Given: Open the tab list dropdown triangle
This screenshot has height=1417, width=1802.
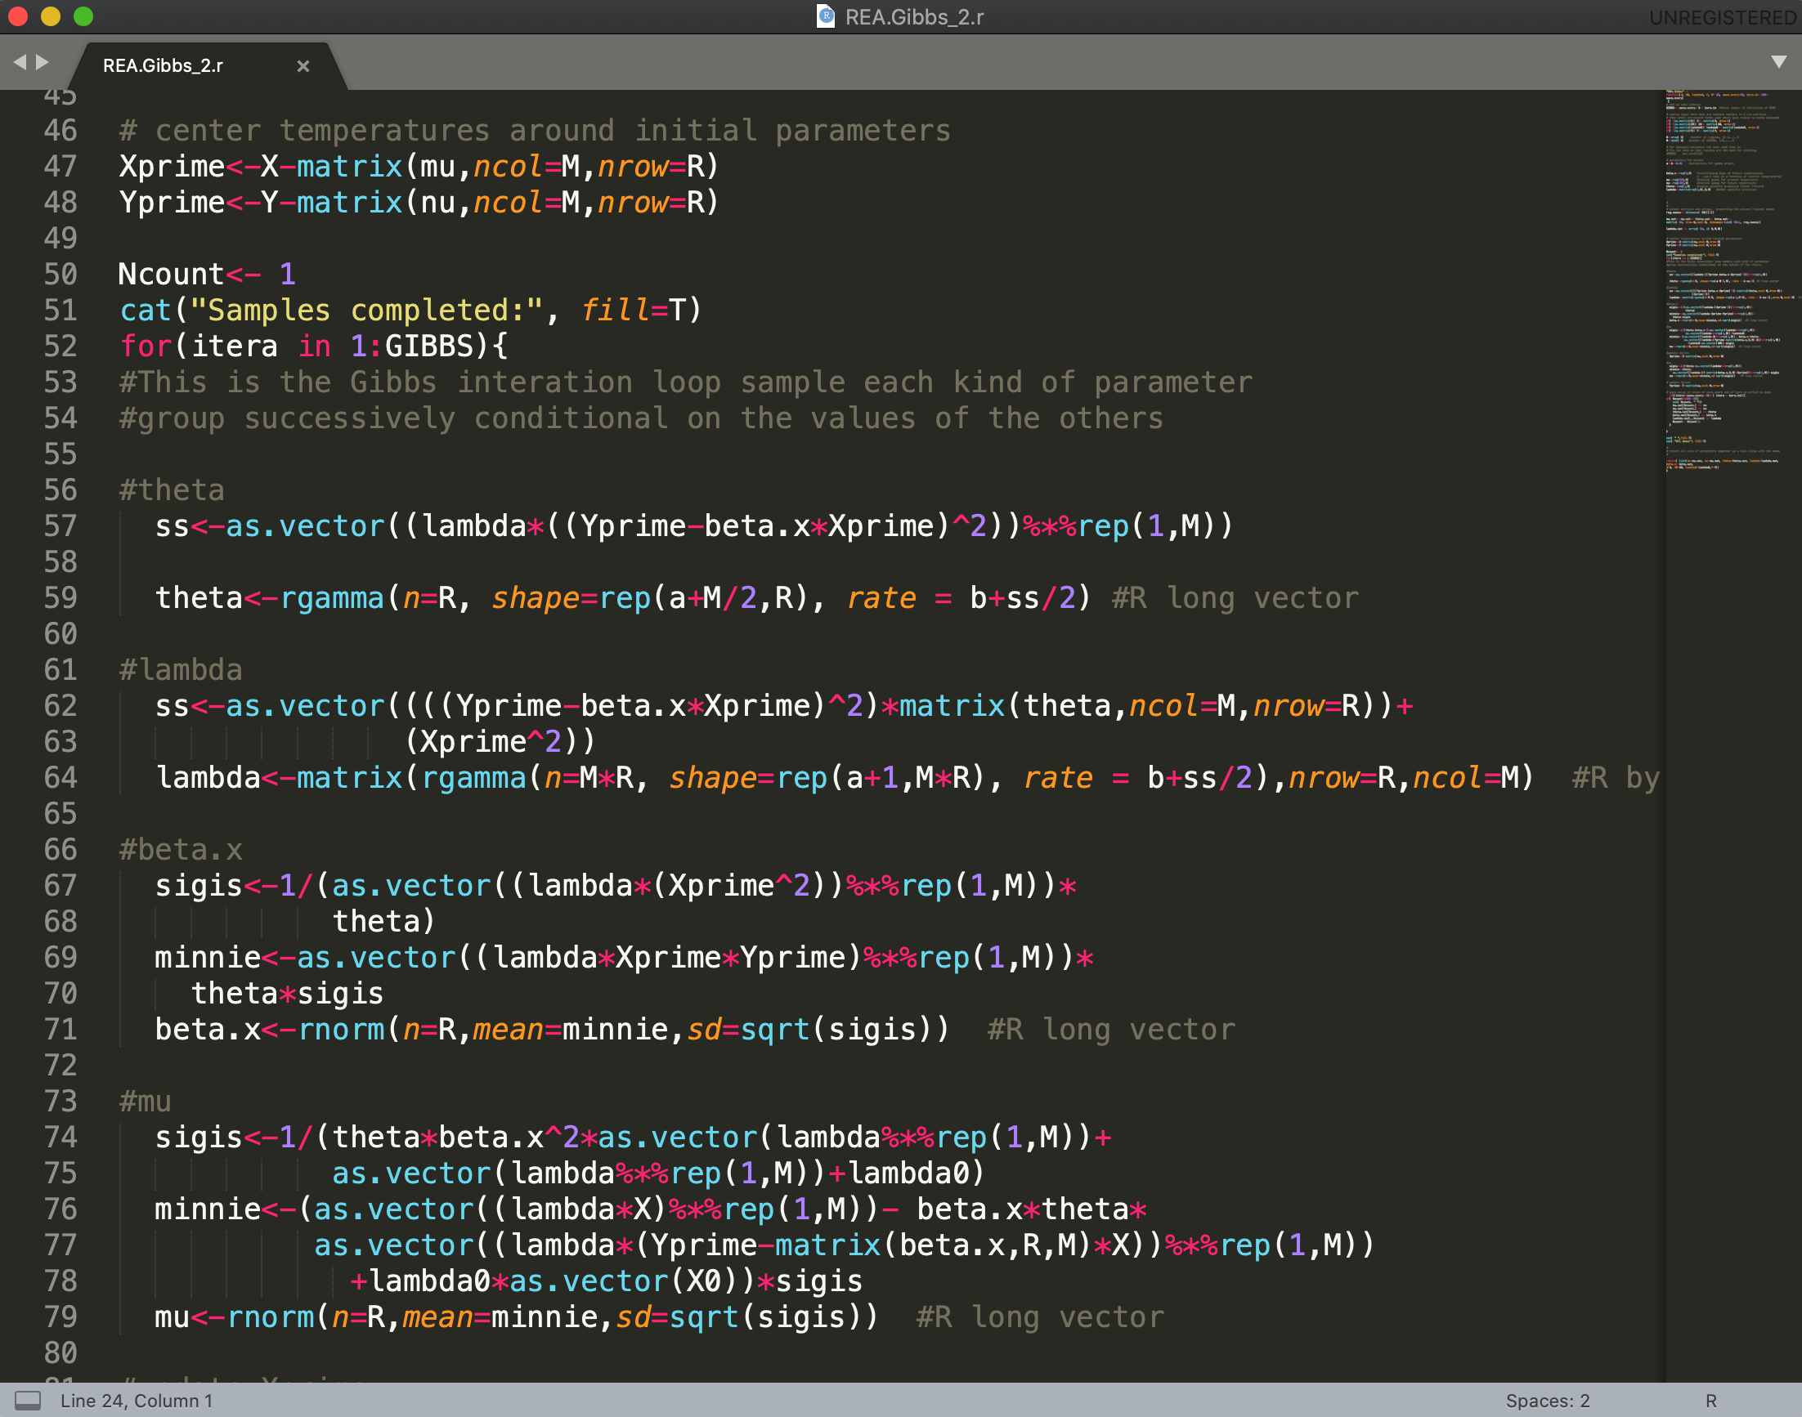Looking at the screenshot, I should 1778,62.
